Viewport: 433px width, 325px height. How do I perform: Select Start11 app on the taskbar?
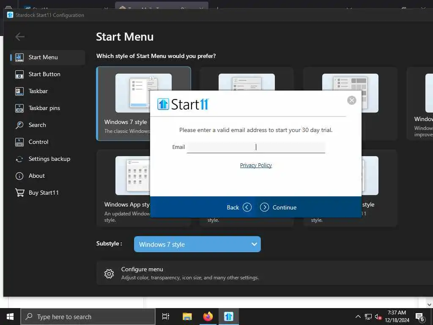(x=229, y=317)
